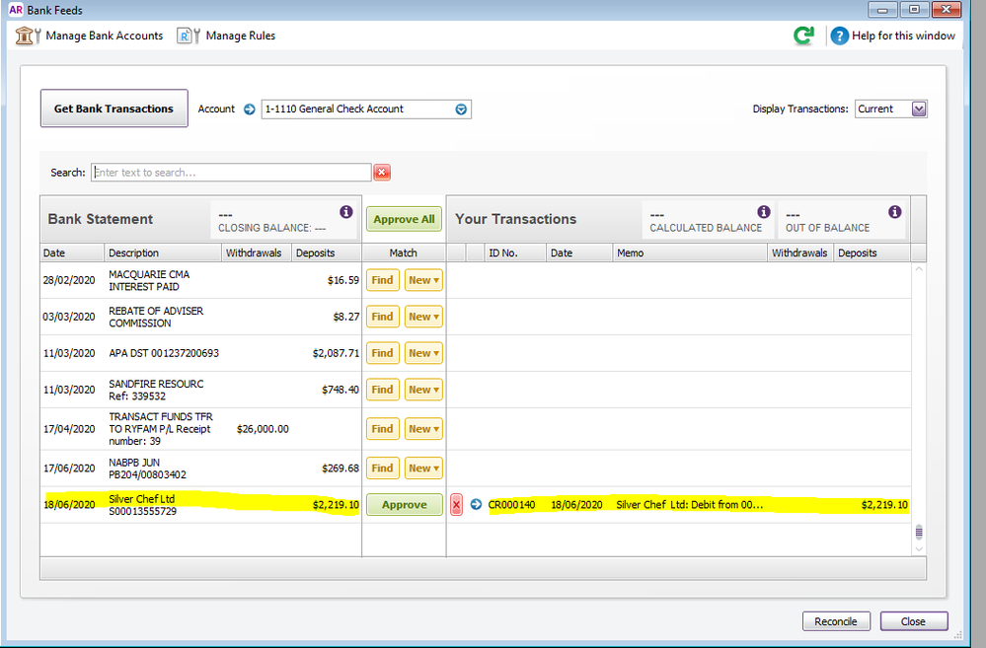
Task: Click the Reconcile button
Action: 836,621
